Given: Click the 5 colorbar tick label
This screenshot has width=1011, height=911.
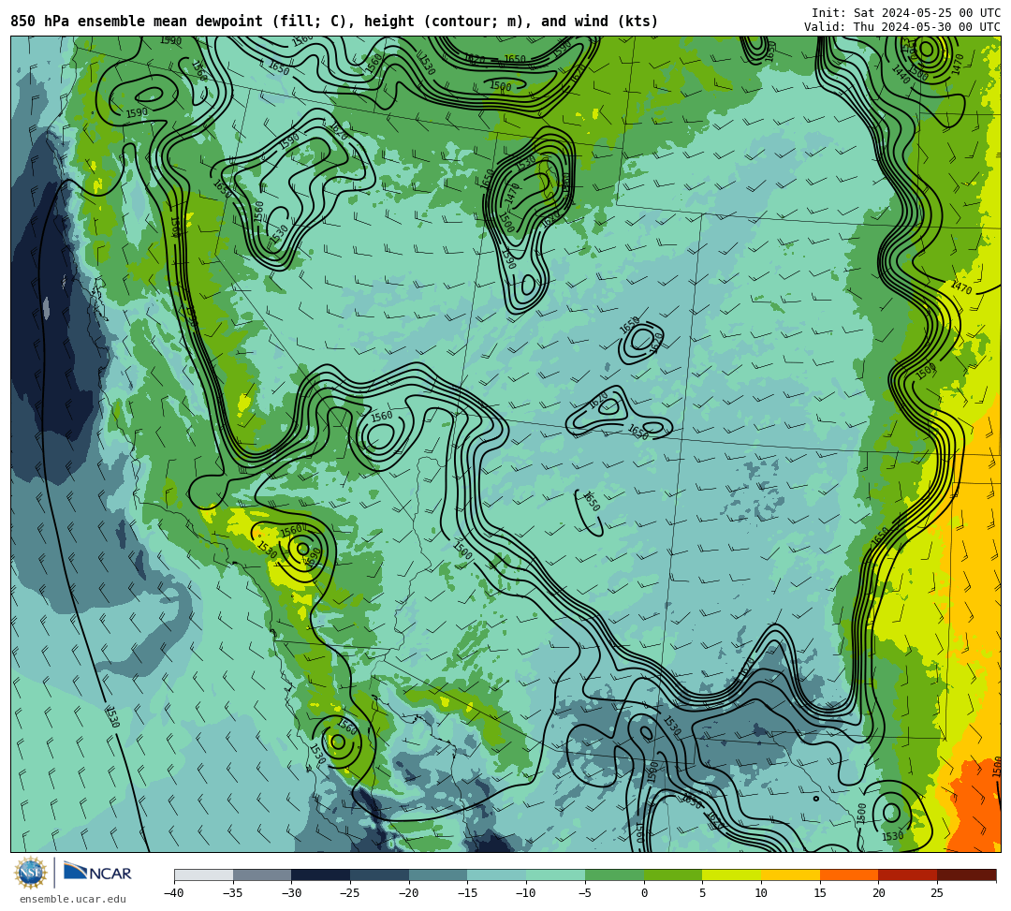Looking at the screenshot, I should click(x=703, y=893).
